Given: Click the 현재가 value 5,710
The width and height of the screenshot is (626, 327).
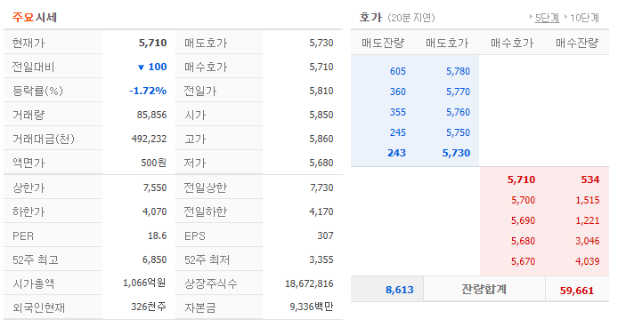Looking at the screenshot, I should point(152,43).
